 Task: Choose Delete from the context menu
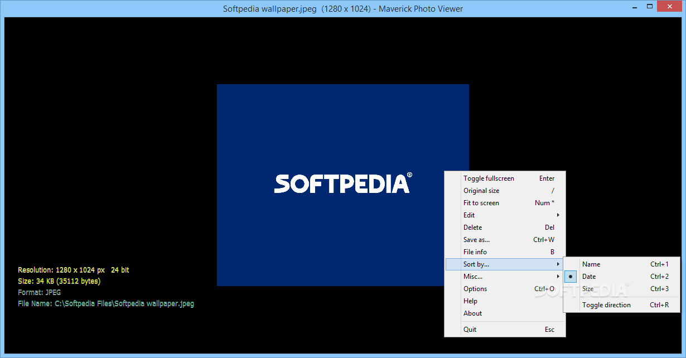point(505,228)
